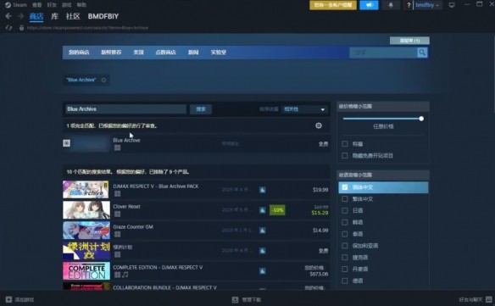Collapse the narrow-by-language panel header
Image resolution: width=495 pixels, height=306 pixels.
tap(383, 175)
